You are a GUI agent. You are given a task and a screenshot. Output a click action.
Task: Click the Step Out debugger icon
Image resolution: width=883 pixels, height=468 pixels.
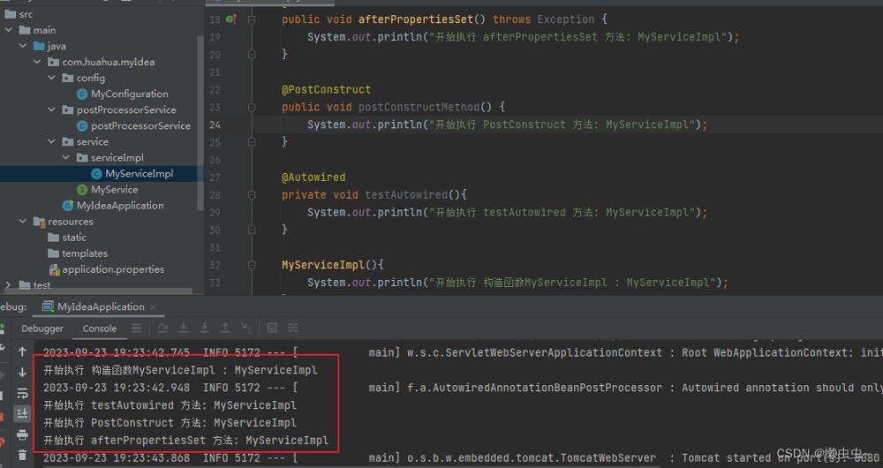224,328
